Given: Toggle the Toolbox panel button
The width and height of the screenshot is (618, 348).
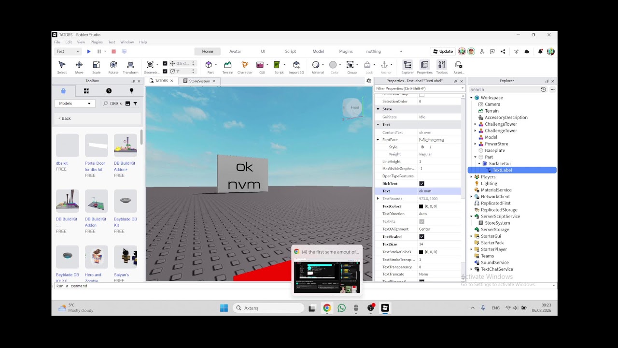Looking at the screenshot, I should pos(442,67).
